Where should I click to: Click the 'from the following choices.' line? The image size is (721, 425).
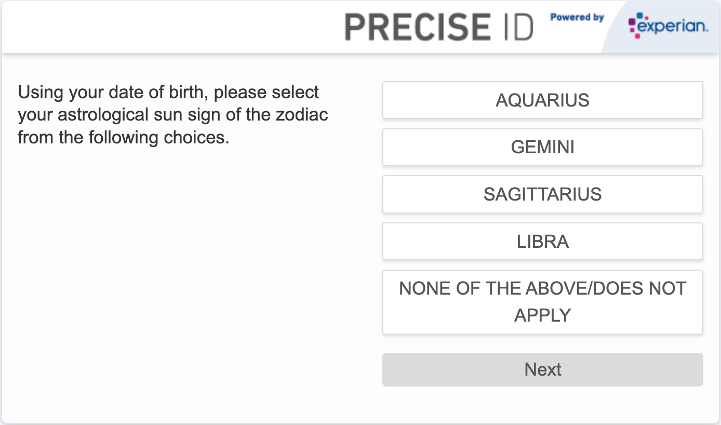click(x=123, y=138)
